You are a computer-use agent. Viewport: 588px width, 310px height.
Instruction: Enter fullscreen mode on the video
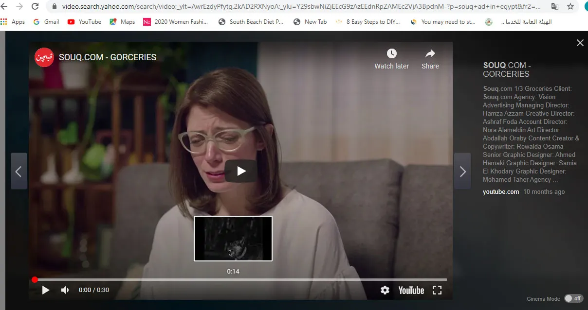coord(437,290)
